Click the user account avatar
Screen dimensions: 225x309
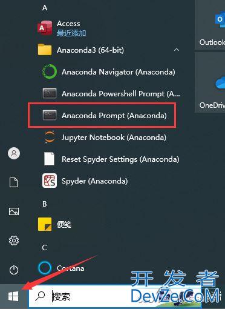pos(14,153)
